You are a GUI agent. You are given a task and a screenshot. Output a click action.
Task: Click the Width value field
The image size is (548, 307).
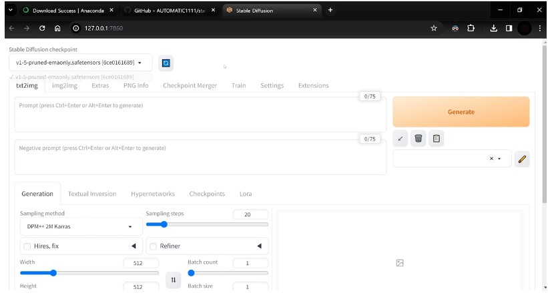point(141,262)
